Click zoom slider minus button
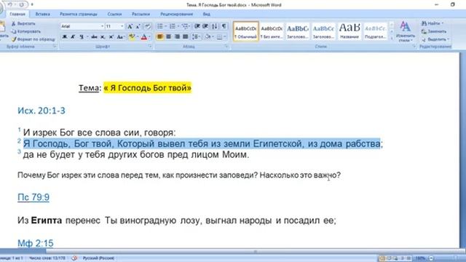This screenshot has width=466, height=262. click(x=431, y=258)
